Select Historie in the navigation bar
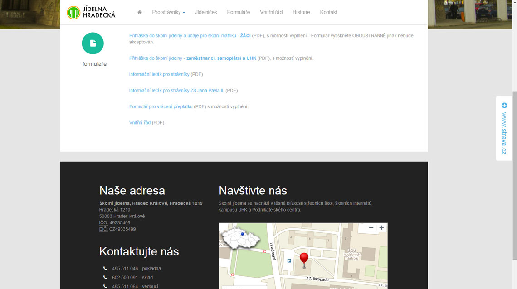This screenshot has width=517, height=289. (301, 12)
